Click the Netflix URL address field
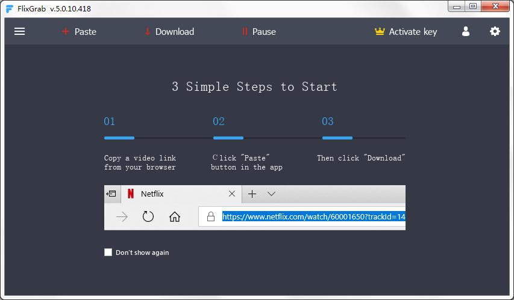This screenshot has width=514, height=300. tap(313, 216)
